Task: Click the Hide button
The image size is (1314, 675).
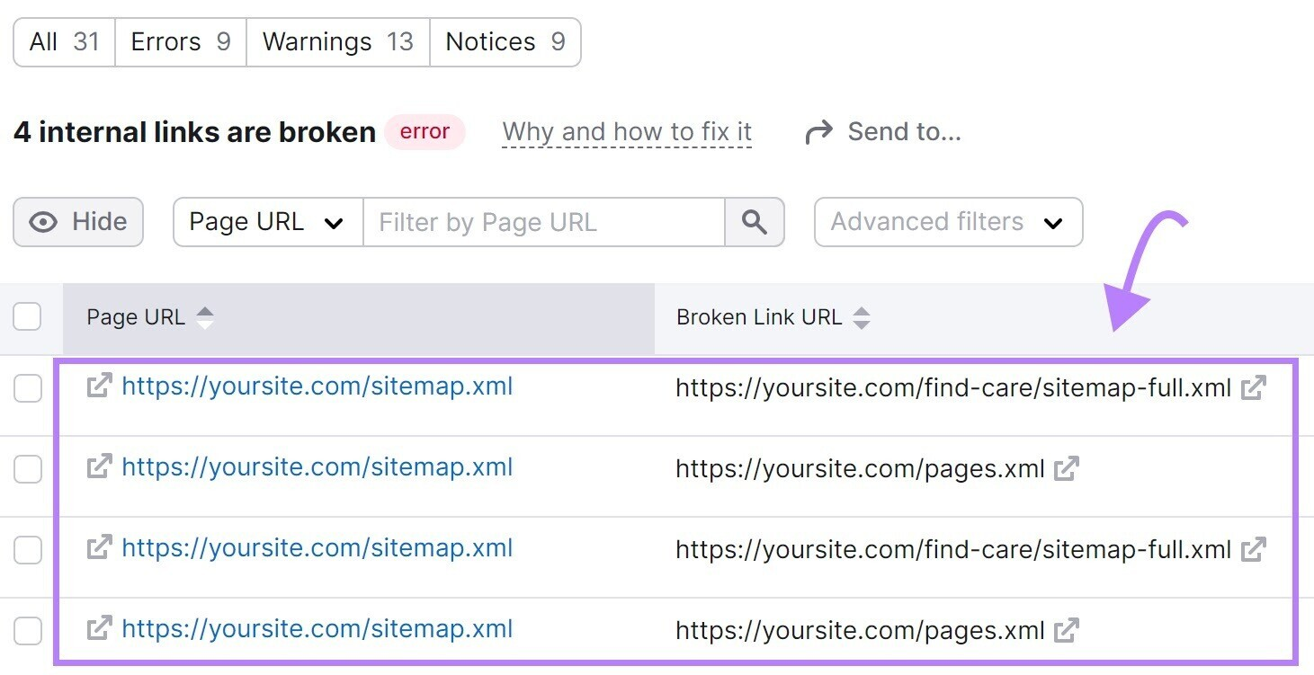Action: pos(77,222)
